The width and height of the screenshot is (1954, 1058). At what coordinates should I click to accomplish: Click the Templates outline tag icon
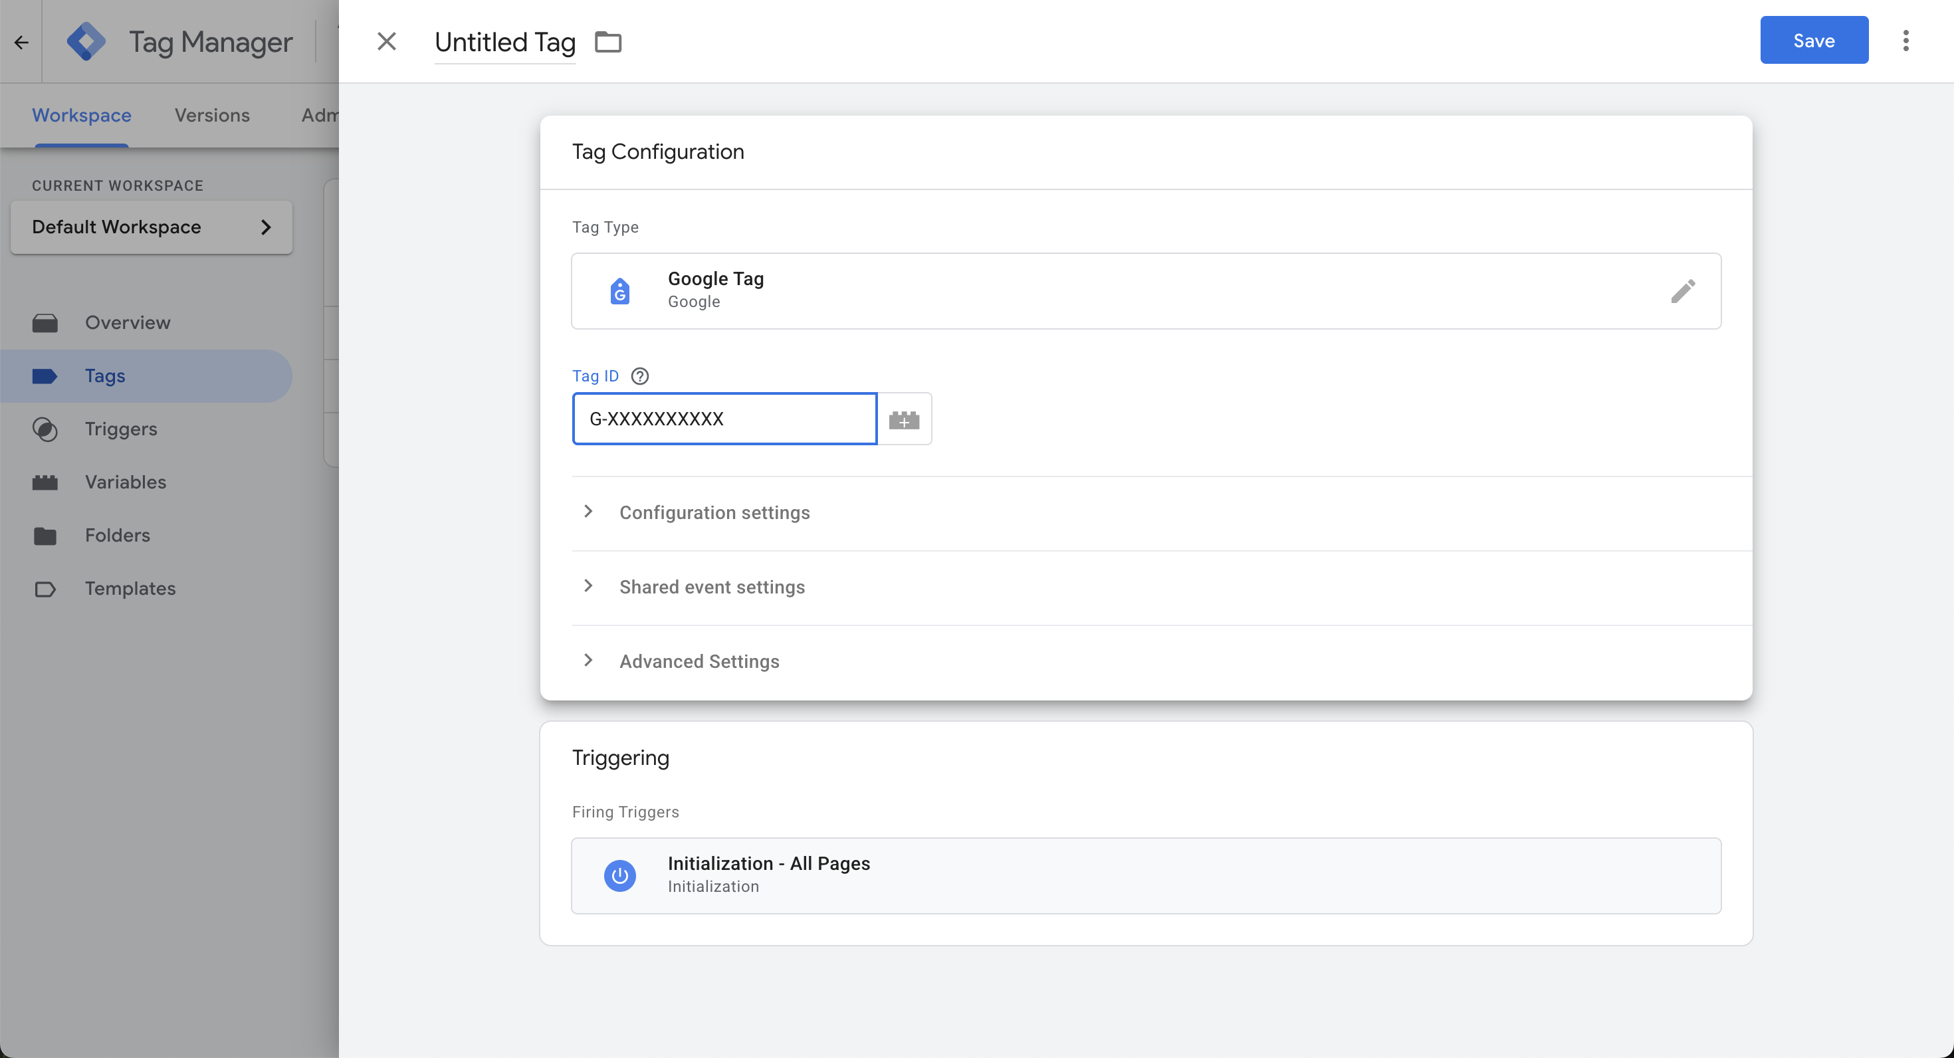click(x=45, y=589)
